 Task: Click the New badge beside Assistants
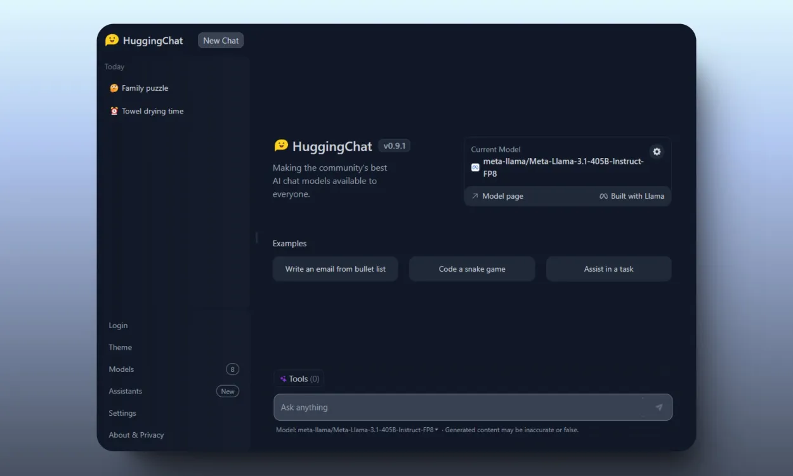pos(228,392)
